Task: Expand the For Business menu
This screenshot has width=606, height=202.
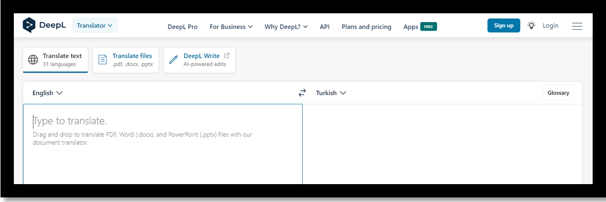Action: click(231, 27)
